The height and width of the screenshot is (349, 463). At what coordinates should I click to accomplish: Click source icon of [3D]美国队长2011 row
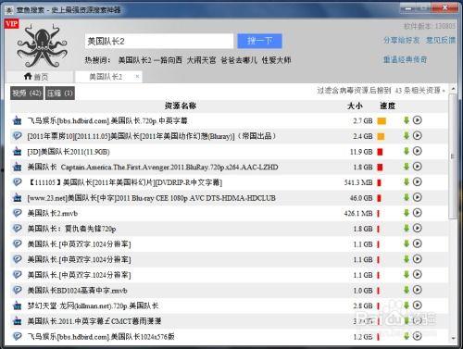[18, 152]
